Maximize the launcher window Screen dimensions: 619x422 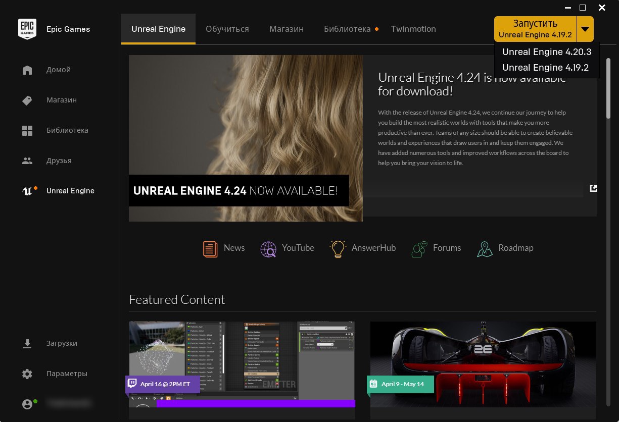coord(583,8)
